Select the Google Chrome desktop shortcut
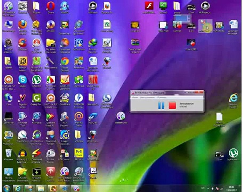This screenshot has width=243, height=192. click(65, 64)
